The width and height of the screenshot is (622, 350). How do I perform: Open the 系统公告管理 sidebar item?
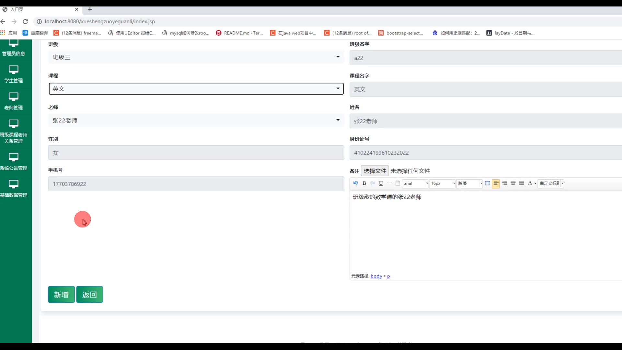(x=14, y=162)
